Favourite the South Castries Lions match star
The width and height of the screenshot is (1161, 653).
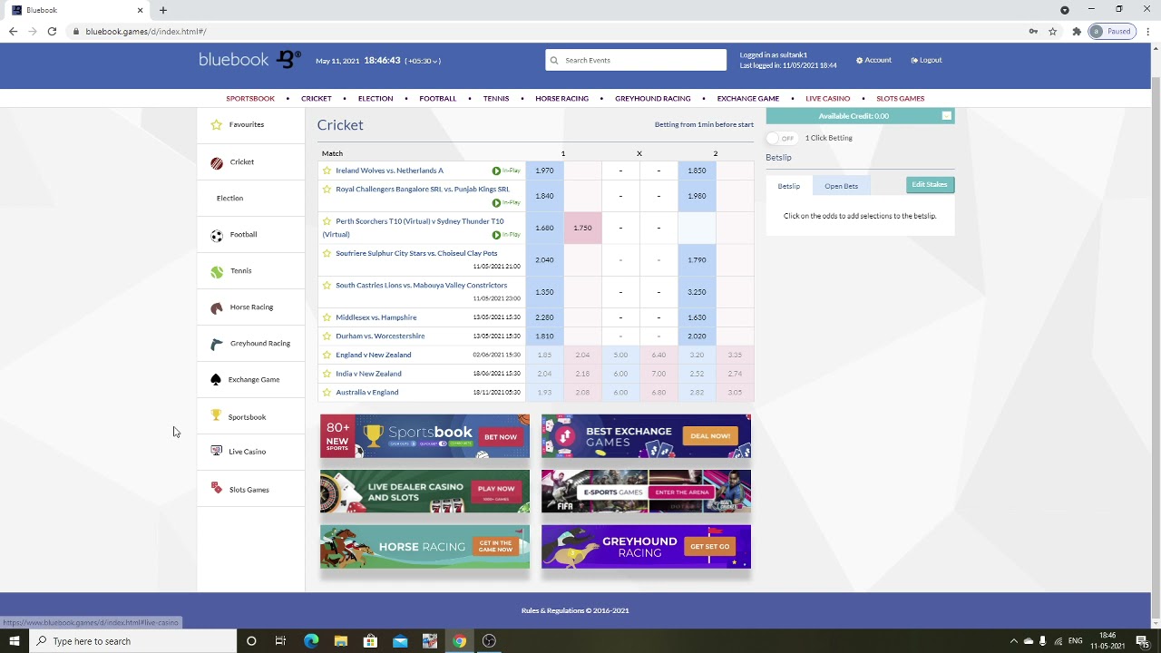click(x=327, y=285)
